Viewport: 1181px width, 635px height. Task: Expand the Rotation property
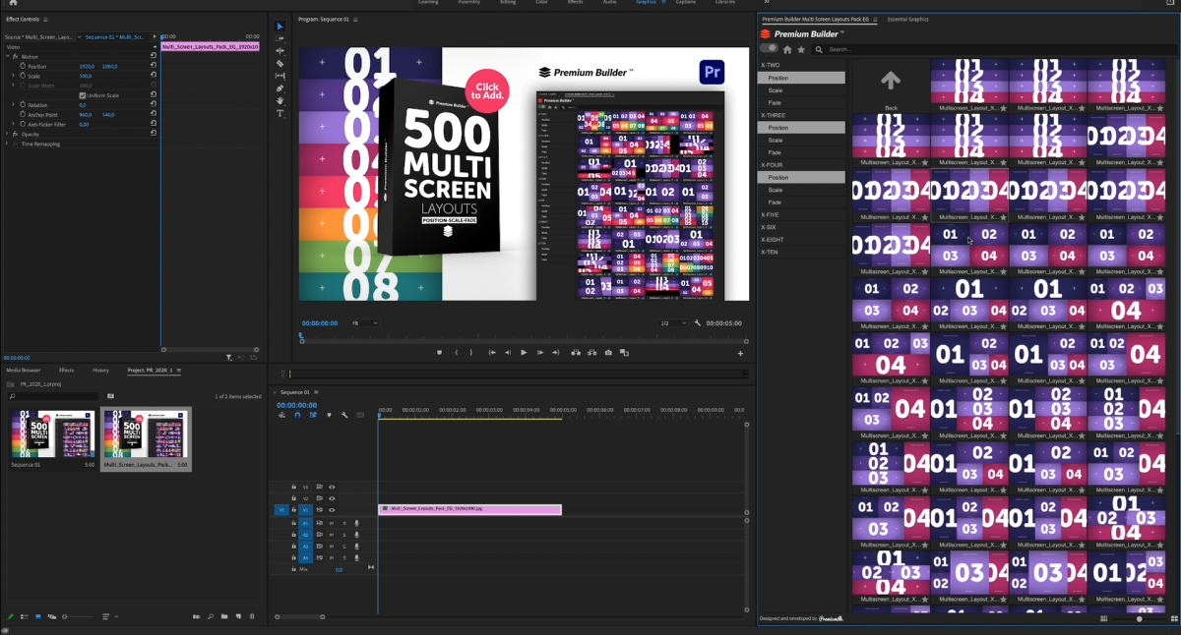[13, 105]
